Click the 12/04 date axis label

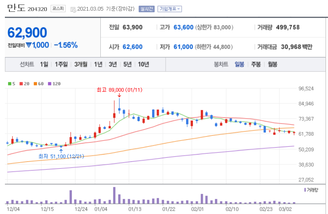point(13,209)
